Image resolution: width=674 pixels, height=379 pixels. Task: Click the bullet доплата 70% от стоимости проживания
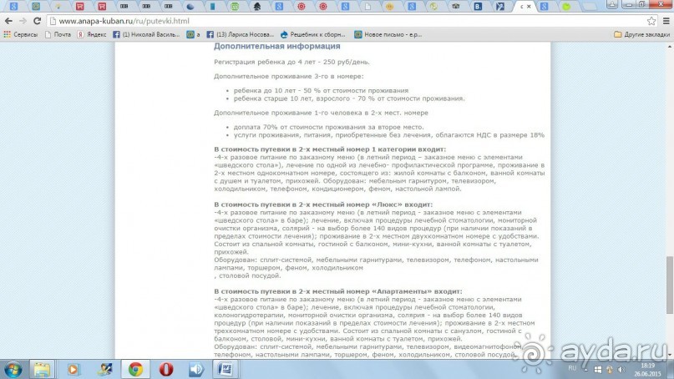click(328, 127)
